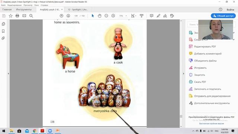Open the fit page options icon
The height and width of the screenshot is (134, 238).
coord(133,16)
